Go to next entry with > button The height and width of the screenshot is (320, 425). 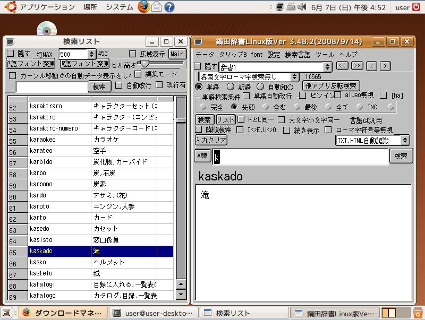coord(385,66)
